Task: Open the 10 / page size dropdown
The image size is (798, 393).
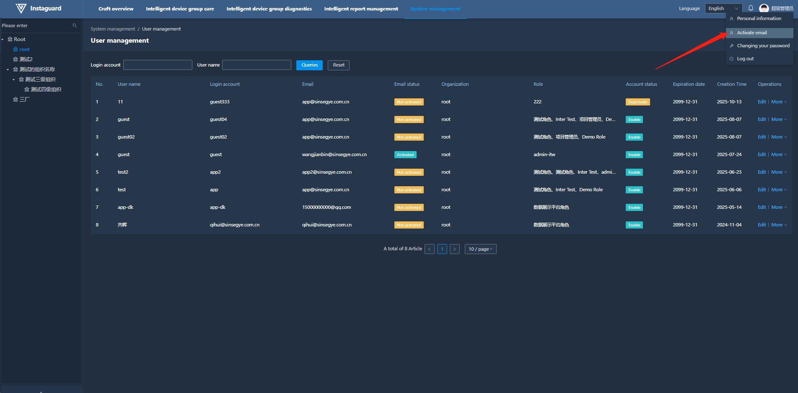Action: (x=480, y=249)
